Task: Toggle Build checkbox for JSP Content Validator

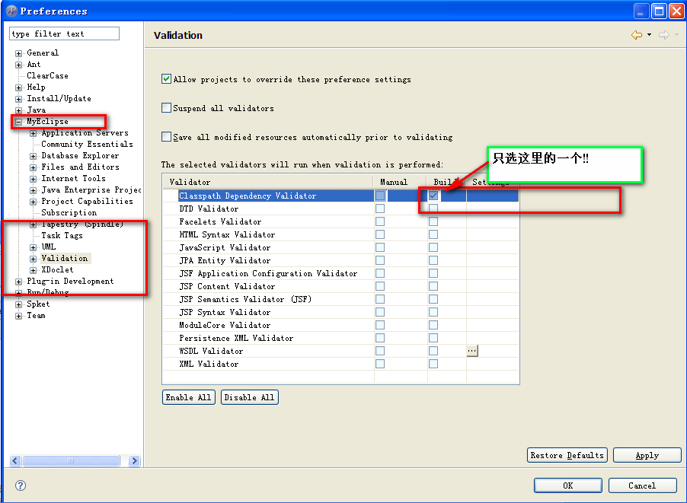Action: point(433,286)
